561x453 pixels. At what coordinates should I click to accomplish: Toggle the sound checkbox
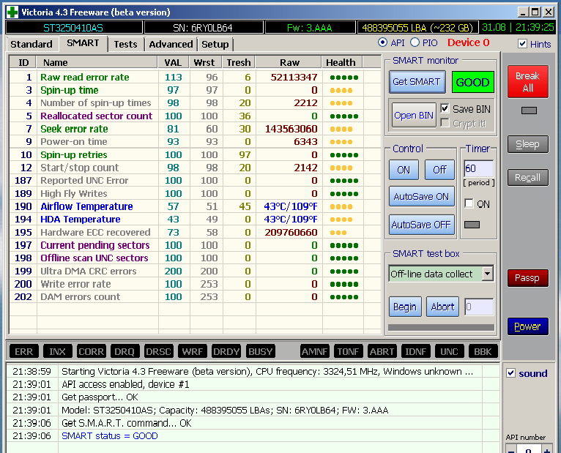pos(511,373)
